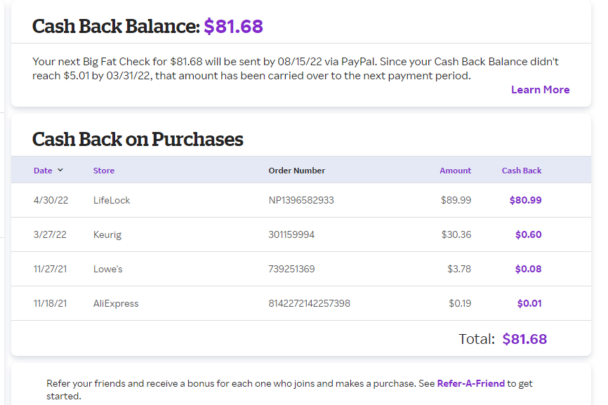This screenshot has height=405, width=608.
Task: Click the Total $81.68 amount
Action: tap(524, 339)
